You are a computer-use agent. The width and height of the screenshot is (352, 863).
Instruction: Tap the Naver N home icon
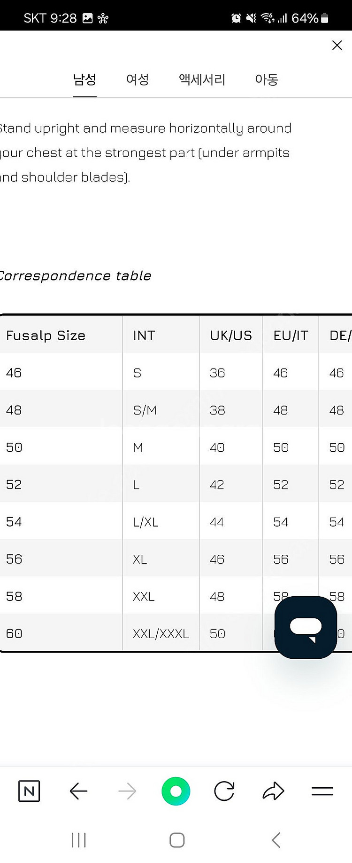pos(29,791)
